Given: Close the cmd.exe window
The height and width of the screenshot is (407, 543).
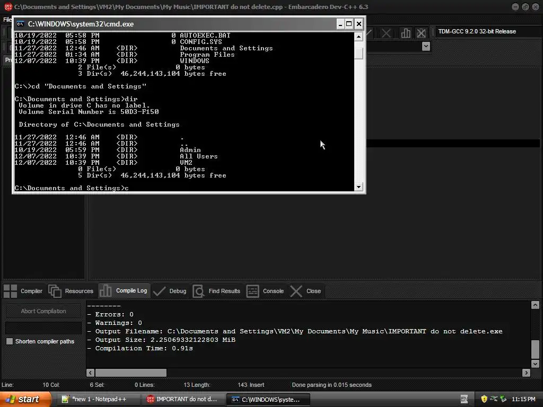Looking at the screenshot, I should pyautogui.click(x=359, y=24).
